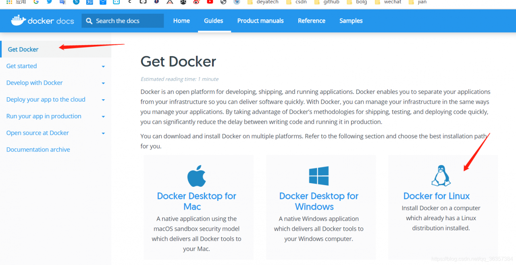The width and height of the screenshot is (516, 265).
Task: Select the Guides tab
Action: (x=214, y=21)
